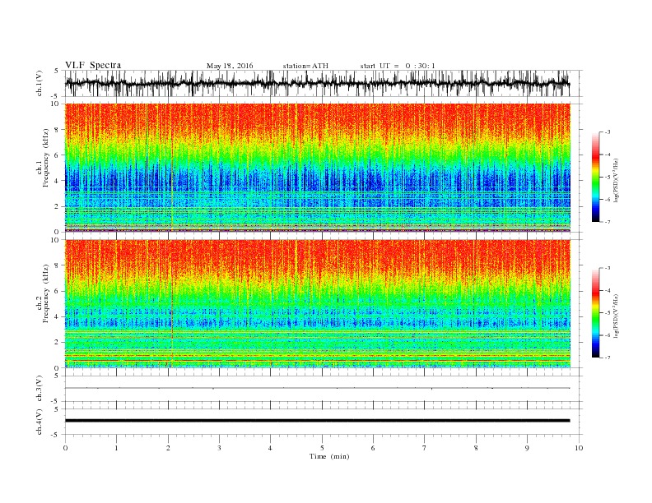Click tick label "9" on the Time axis
This screenshot has height=503, width=652.
527,448
